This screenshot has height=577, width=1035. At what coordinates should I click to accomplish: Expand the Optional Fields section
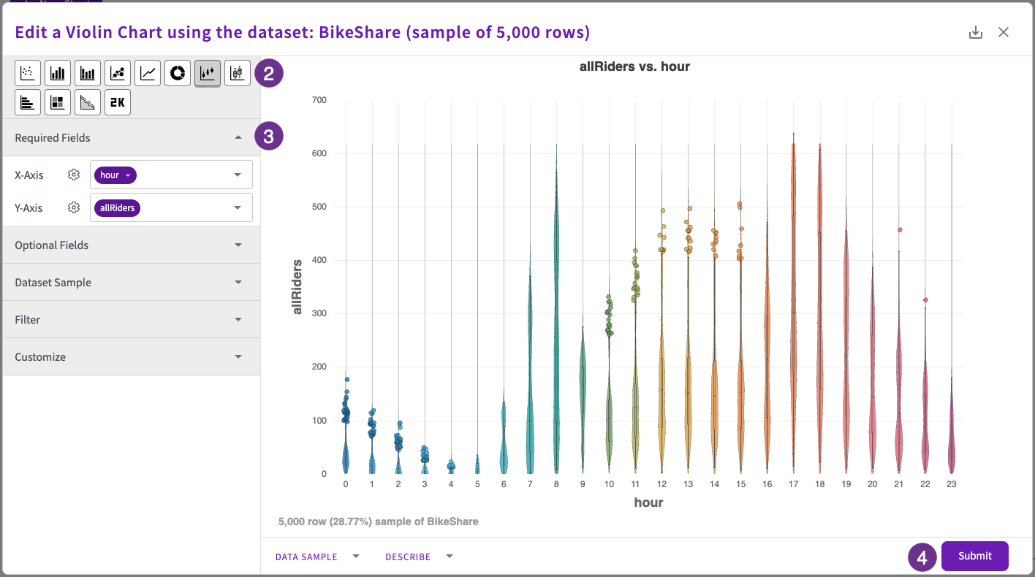132,245
